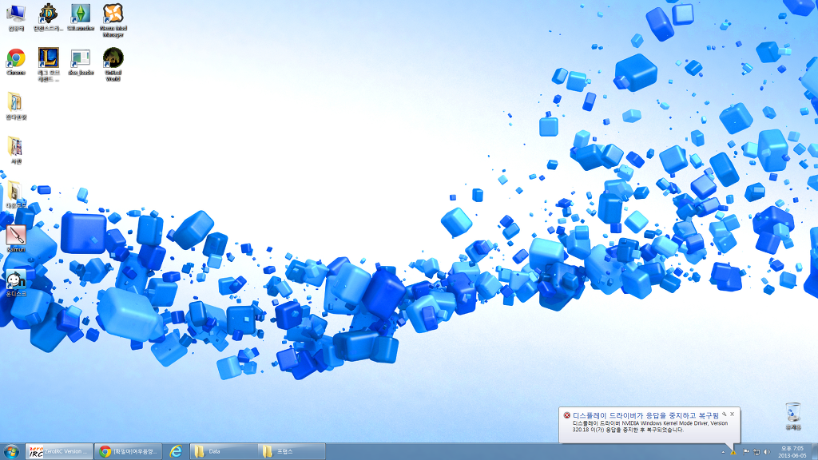Open Internet Explorer from the taskbar

click(175, 451)
